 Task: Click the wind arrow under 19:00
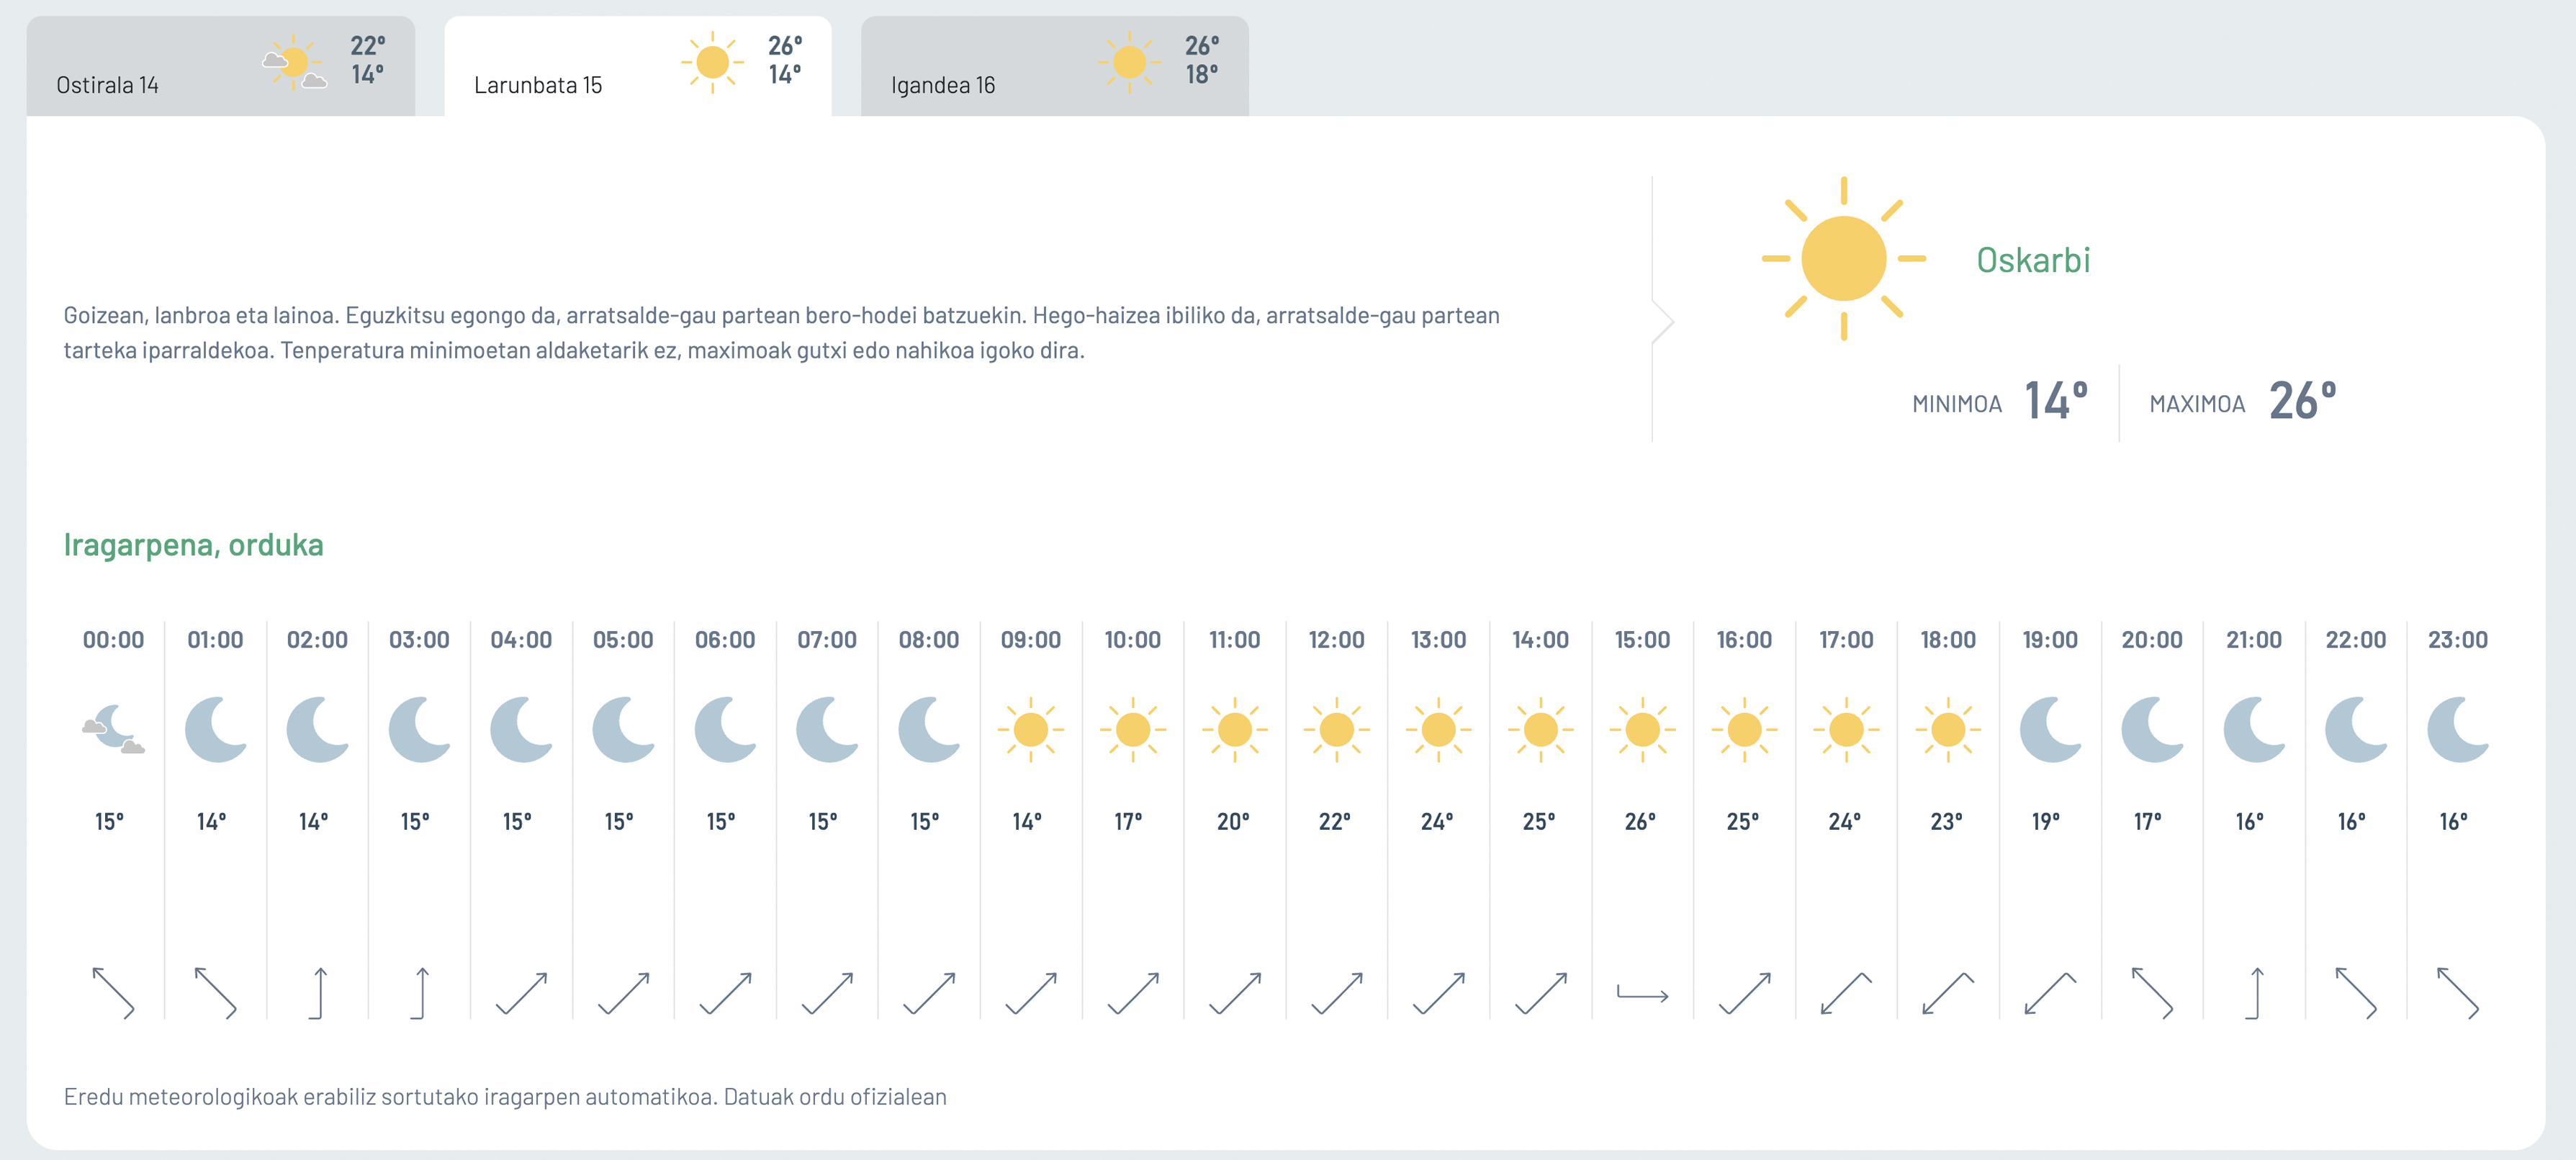(x=2050, y=993)
